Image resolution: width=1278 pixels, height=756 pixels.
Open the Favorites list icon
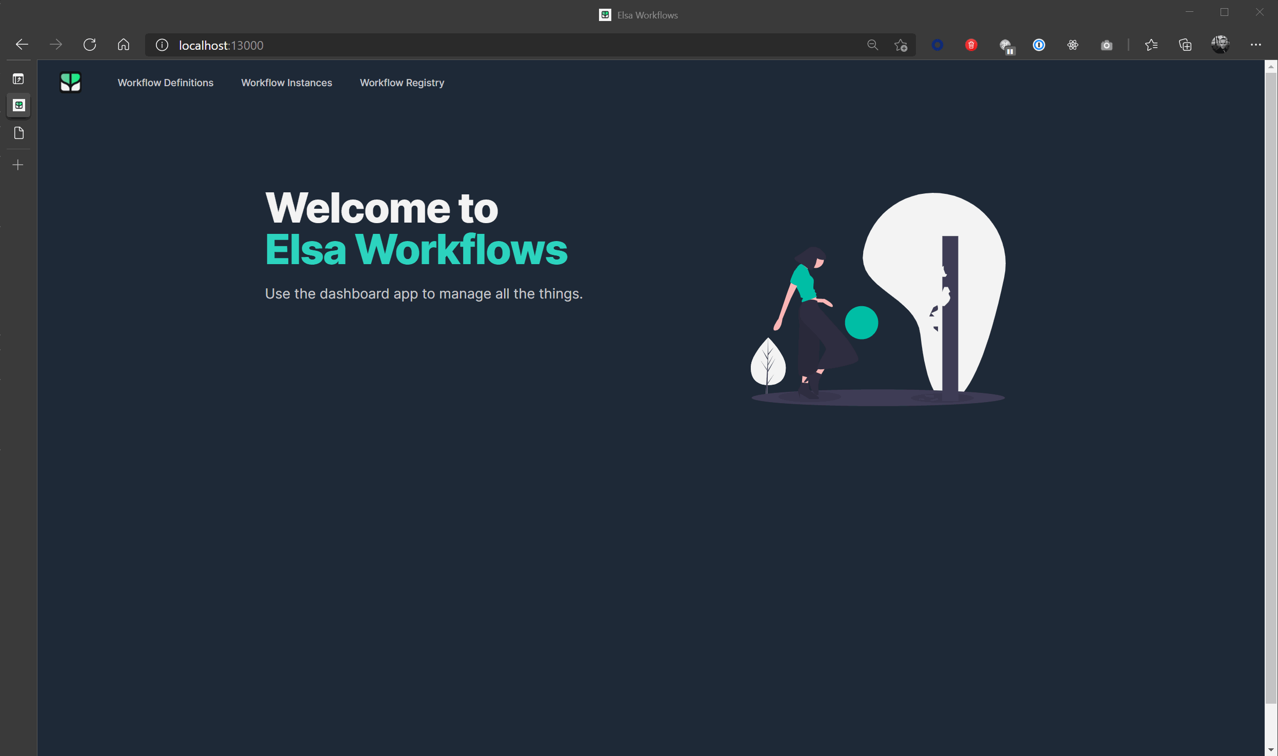click(1151, 45)
